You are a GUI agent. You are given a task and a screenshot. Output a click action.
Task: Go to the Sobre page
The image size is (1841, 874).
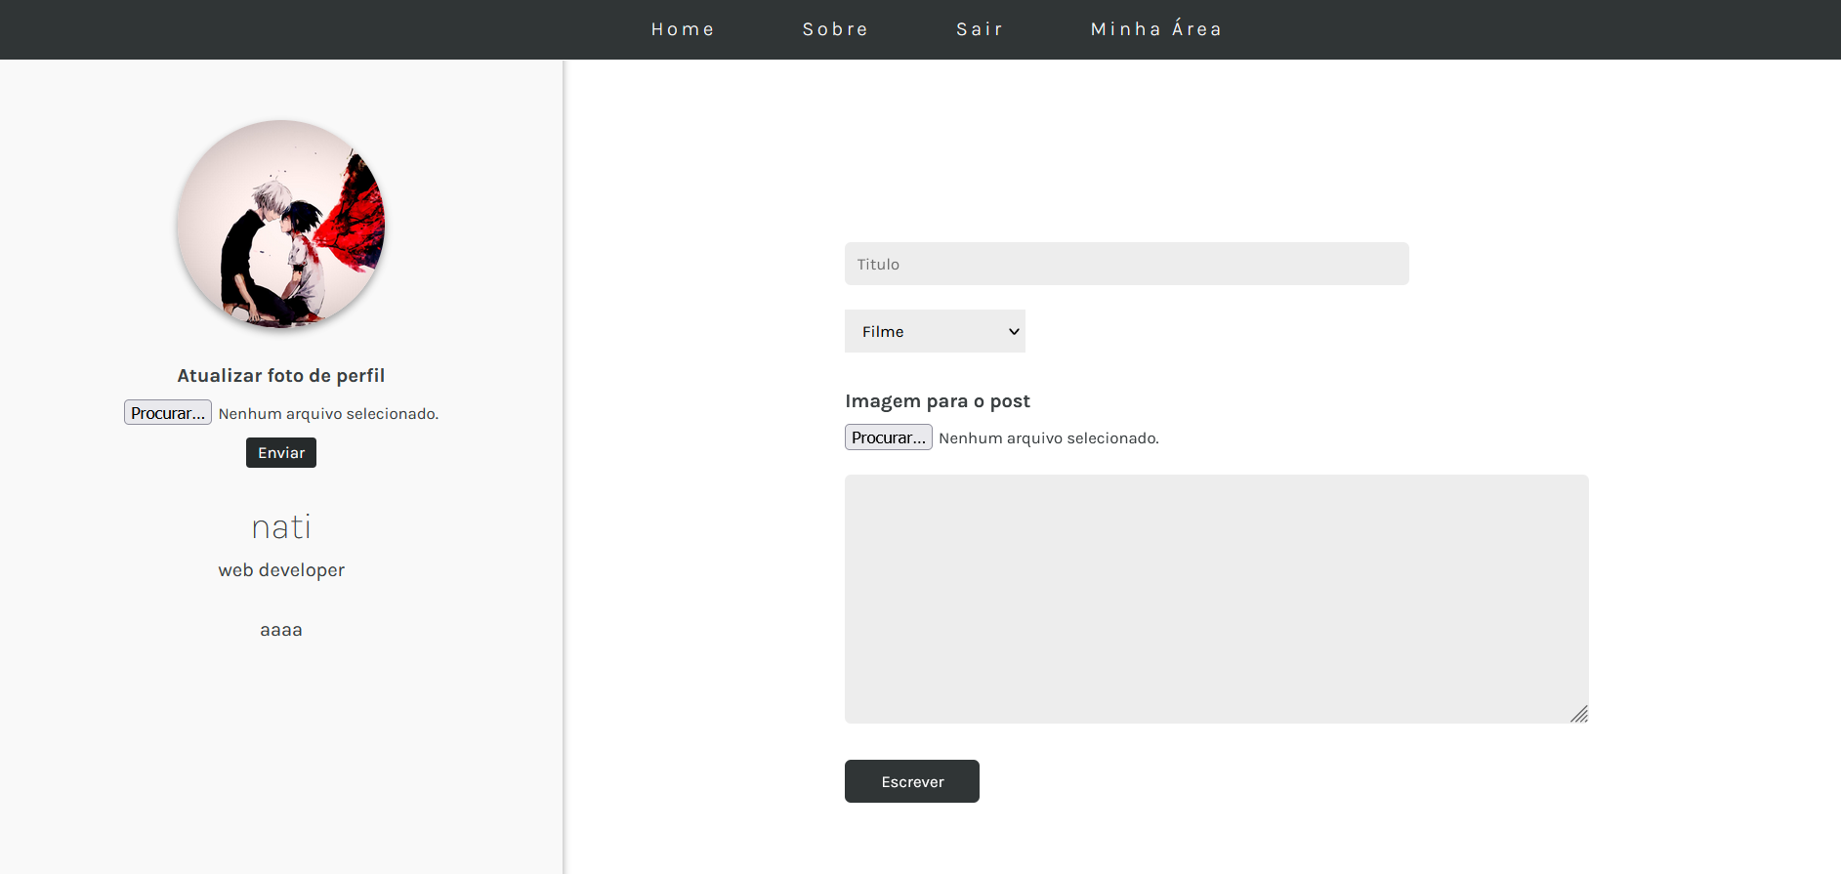point(835,29)
